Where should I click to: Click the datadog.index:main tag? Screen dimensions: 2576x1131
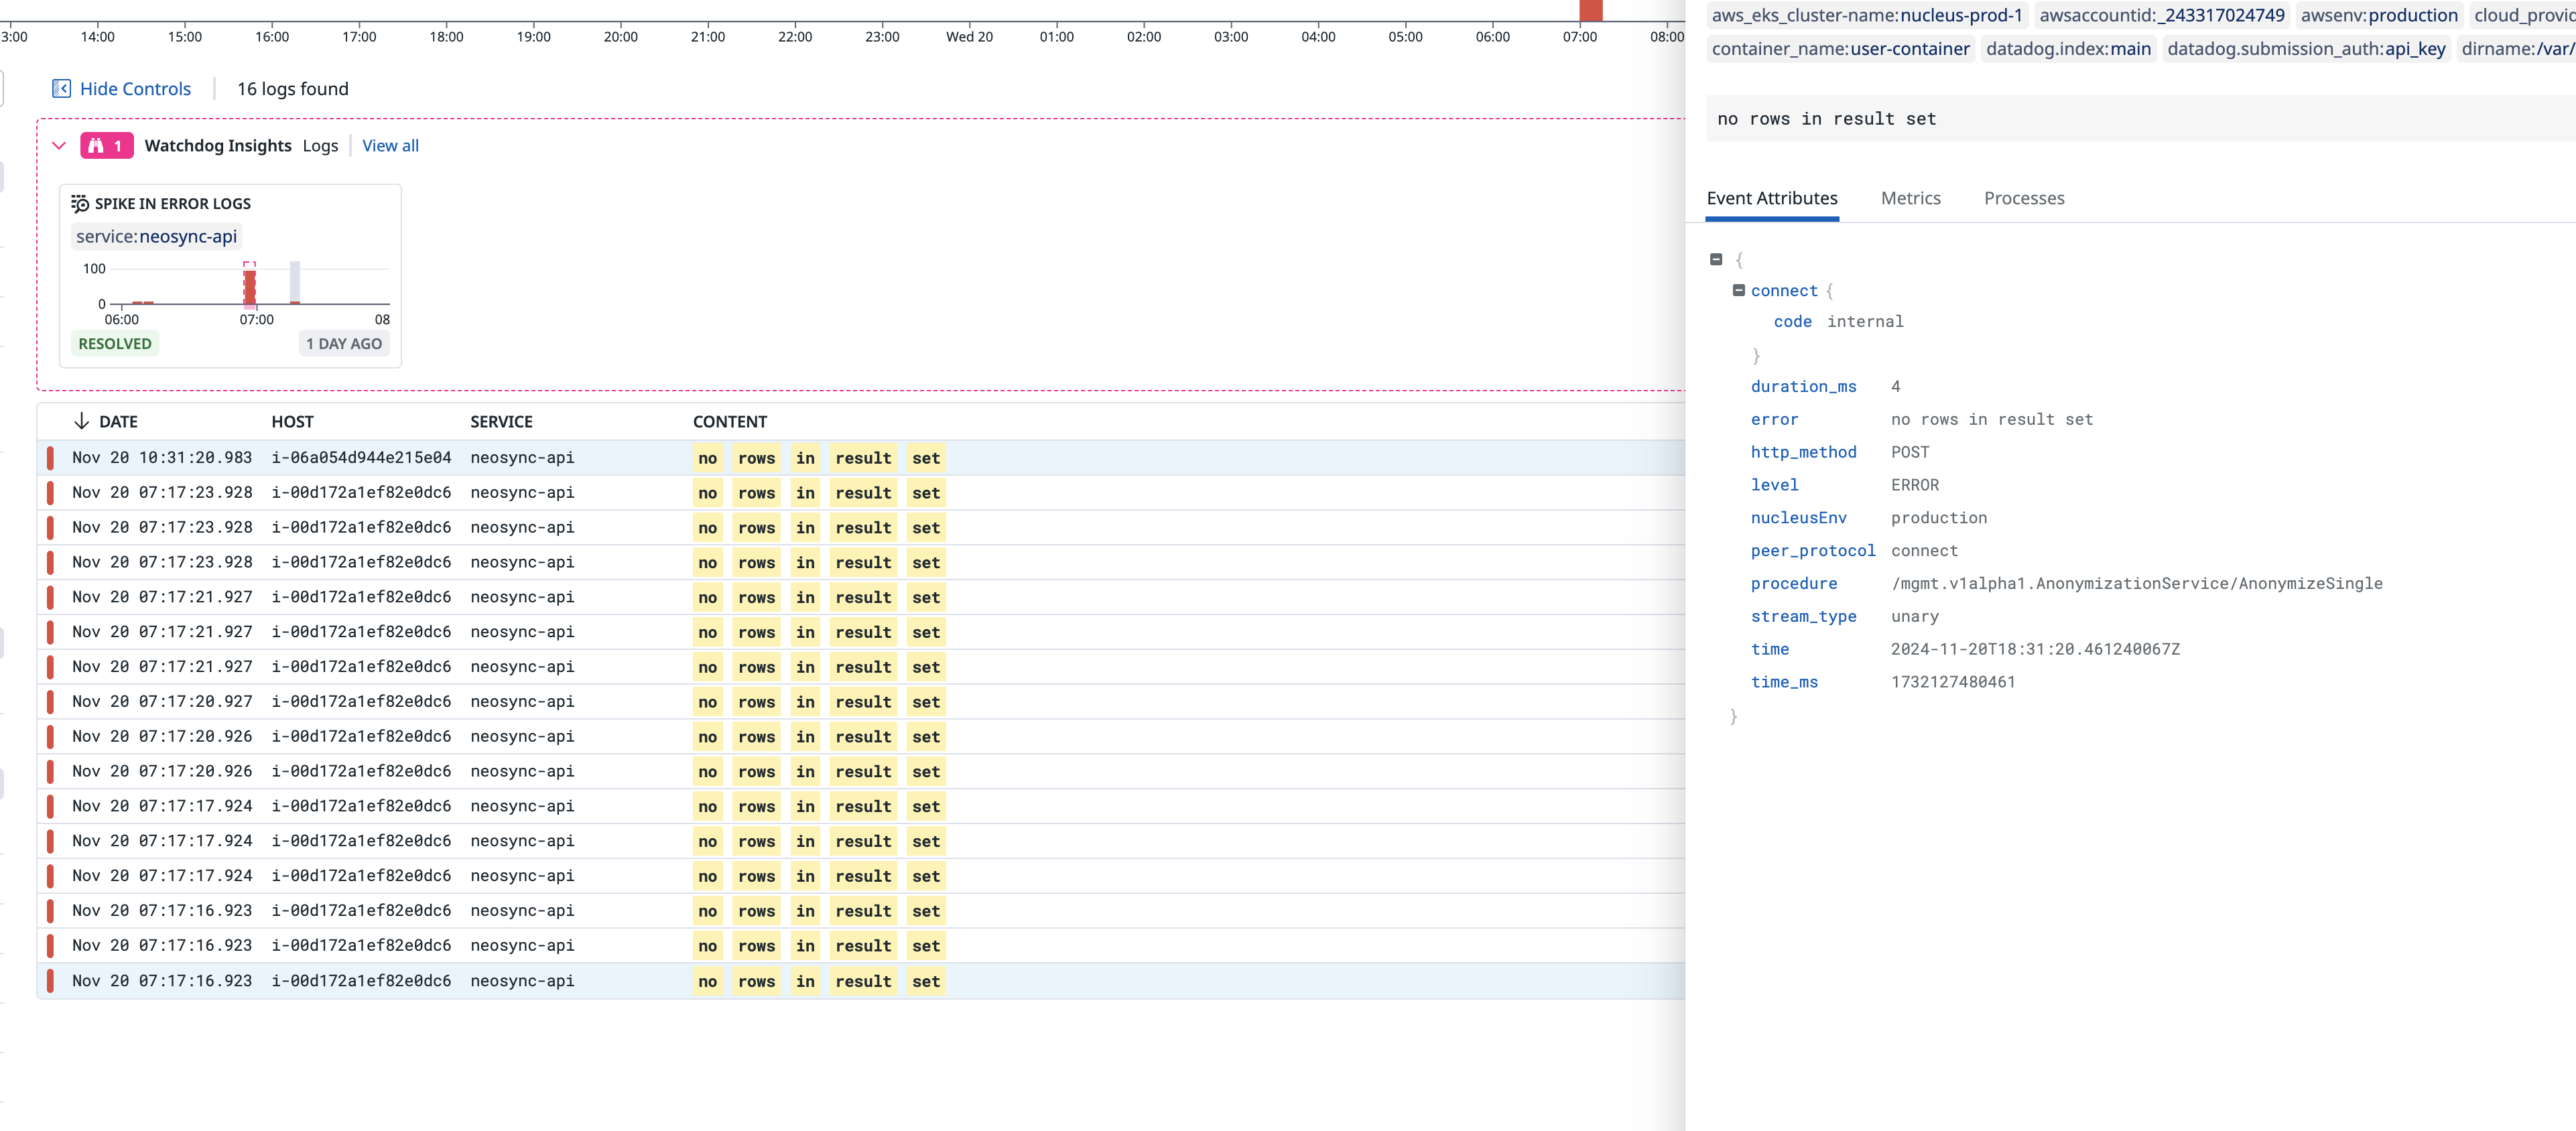point(2067,49)
